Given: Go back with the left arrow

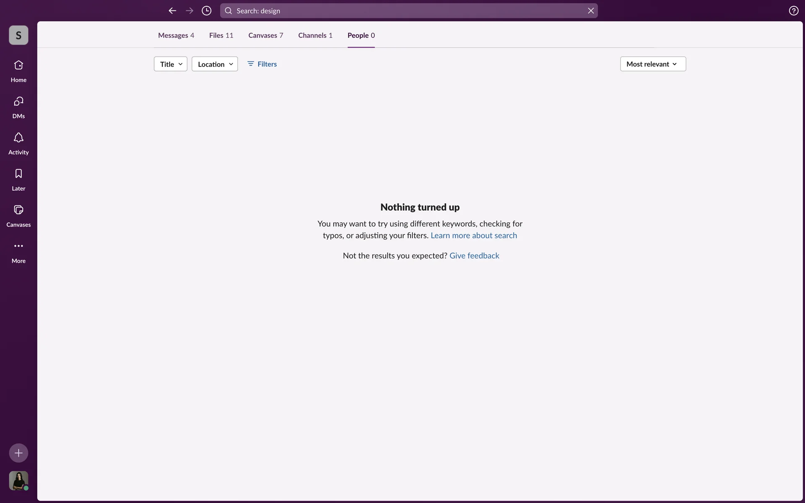Looking at the screenshot, I should click(x=172, y=11).
